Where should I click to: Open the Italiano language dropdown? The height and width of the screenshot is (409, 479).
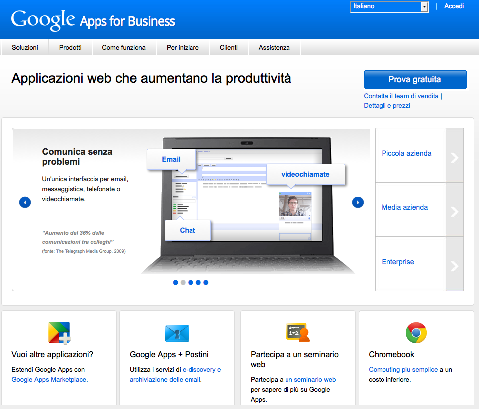389,6
